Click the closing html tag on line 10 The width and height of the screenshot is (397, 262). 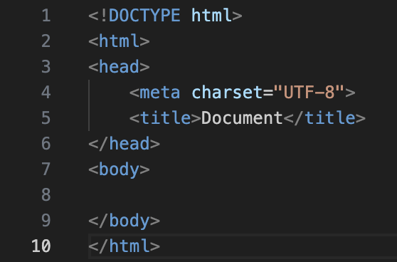[124, 246]
